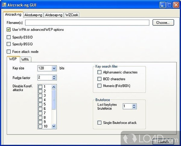Click the Choose... button
Screen dimensions: 181x146
click(x=163, y=23)
